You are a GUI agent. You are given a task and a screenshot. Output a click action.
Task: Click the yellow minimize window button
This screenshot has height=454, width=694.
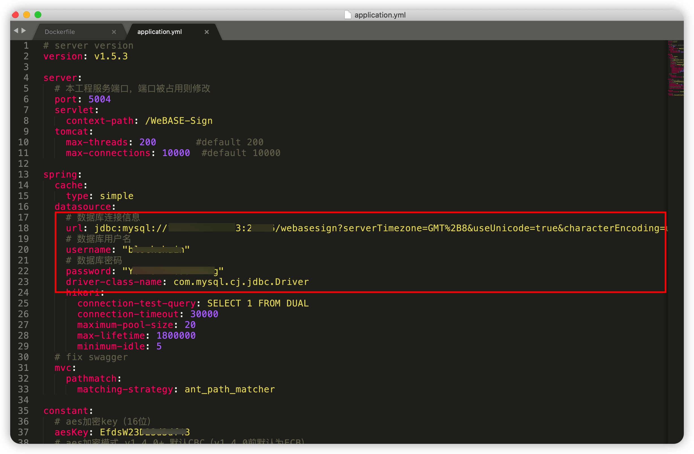point(27,15)
